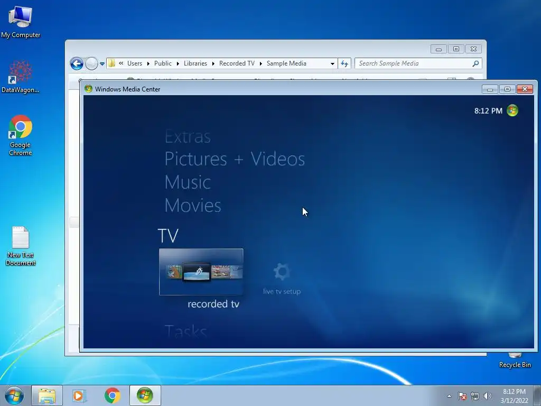Expand the arrow after Users breadcrumb
541x406 pixels.
pos(148,63)
